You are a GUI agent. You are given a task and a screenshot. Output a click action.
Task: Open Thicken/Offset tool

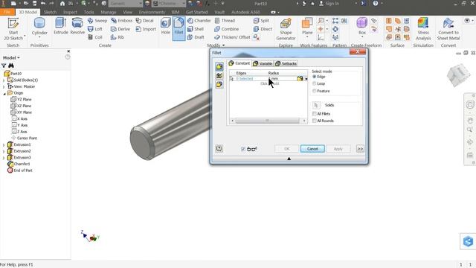point(232,37)
